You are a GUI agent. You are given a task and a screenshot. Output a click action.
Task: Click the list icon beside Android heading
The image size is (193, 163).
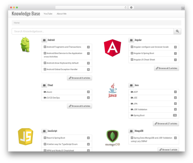click(x=44, y=40)
